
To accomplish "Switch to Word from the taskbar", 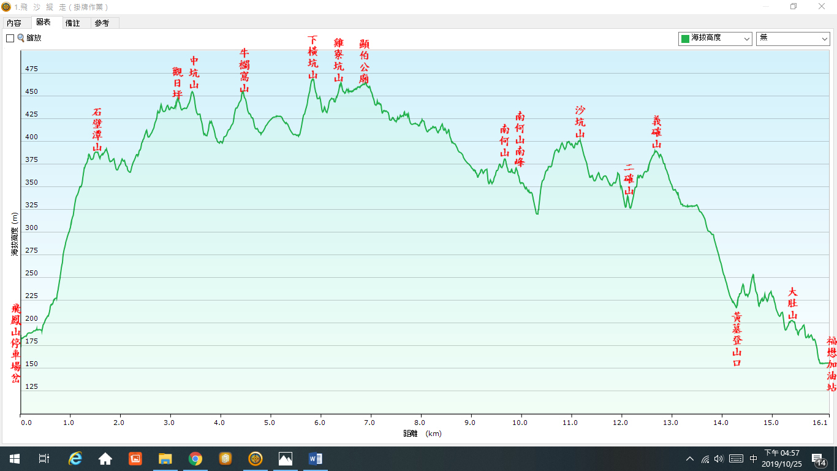I will tap(316, 458).
